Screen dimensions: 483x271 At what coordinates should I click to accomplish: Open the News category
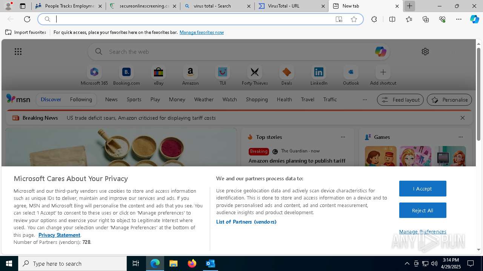click(x=111, y=99)
